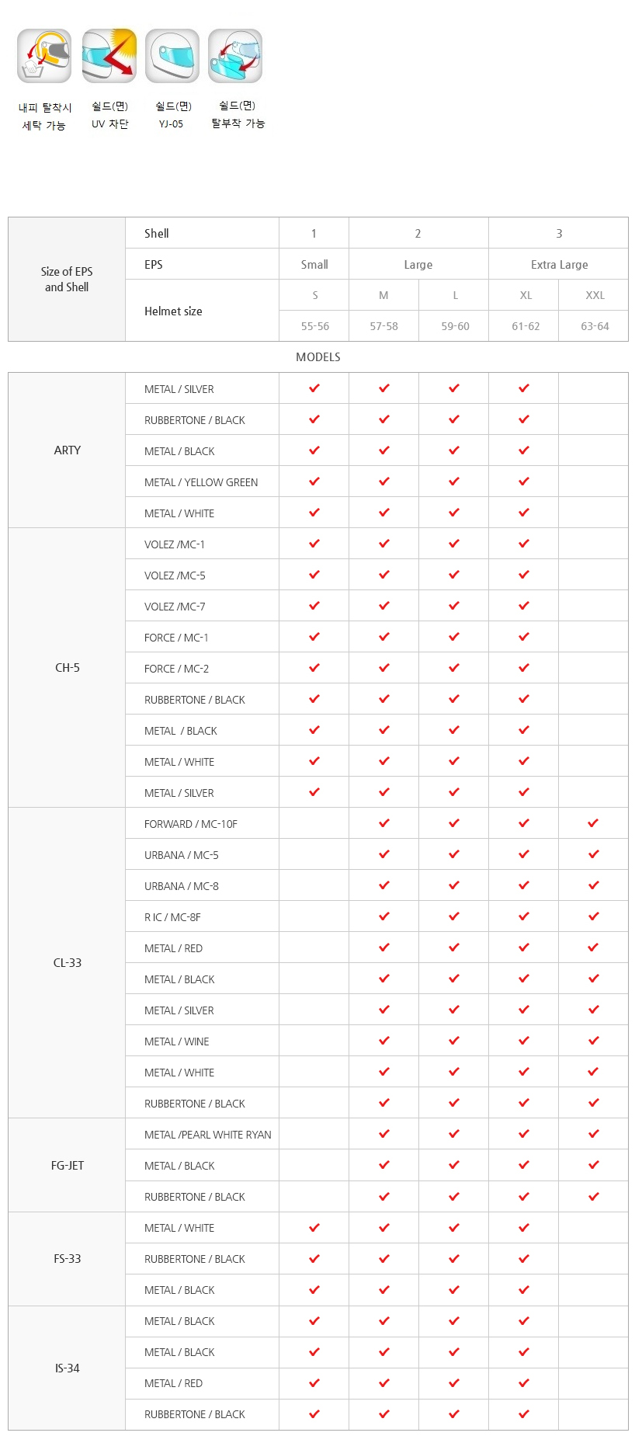Click the METAL /PEARL WHITE RYAN label
The image size is (635, 1450).
pos(208,1135)
